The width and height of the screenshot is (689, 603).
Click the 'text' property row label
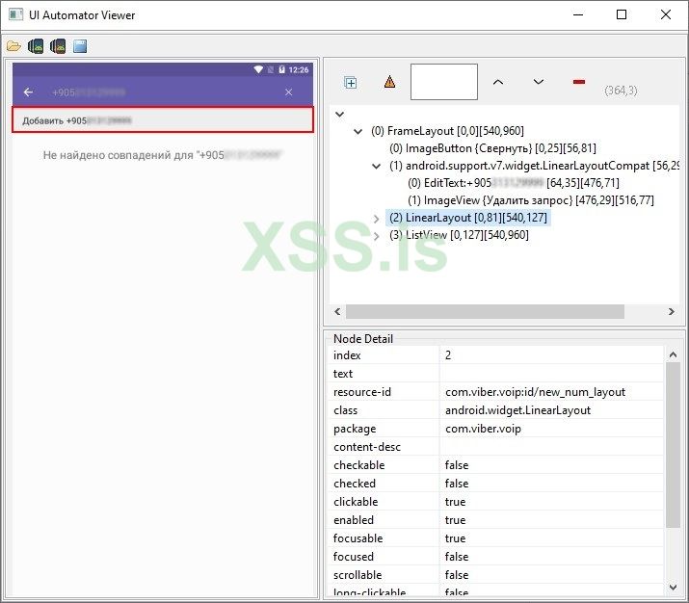pos(343,374)
